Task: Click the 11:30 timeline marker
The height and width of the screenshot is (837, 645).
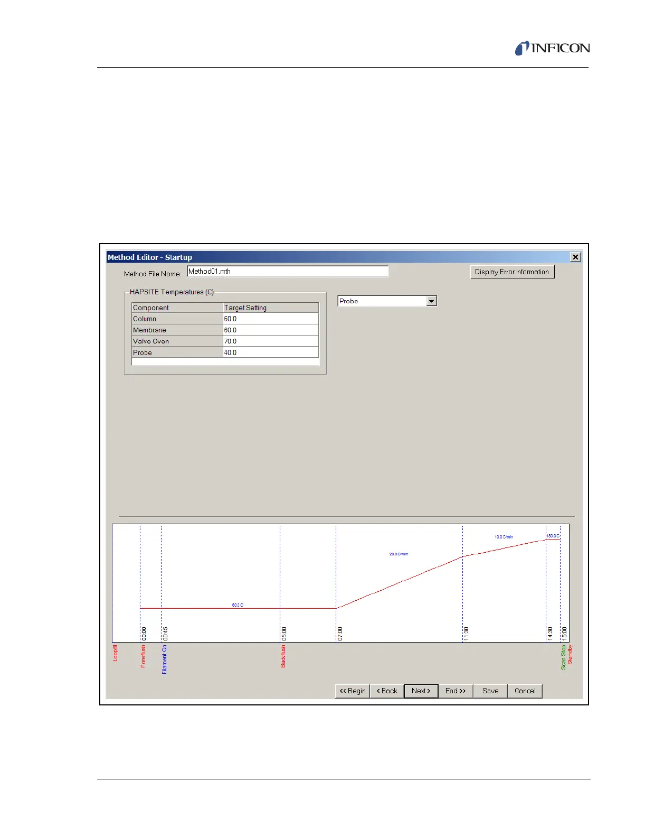Action: click(466, 634)
